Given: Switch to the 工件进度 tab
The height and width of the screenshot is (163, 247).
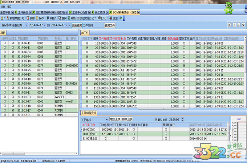Looking at the screenshot, I should pos(23,12).
